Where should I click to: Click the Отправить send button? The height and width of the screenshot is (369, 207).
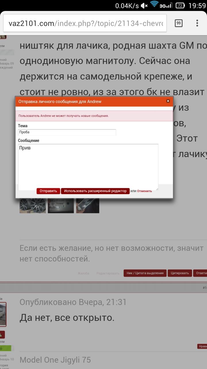[x=48, y=191]
